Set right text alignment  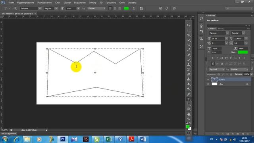119,8
